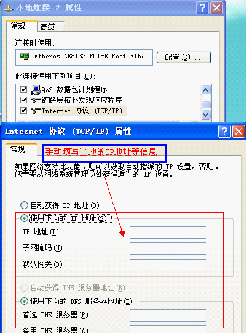Click the 子网掩码 input field
The height and width of the screenshot is (334, 247).
pos(168,249)
